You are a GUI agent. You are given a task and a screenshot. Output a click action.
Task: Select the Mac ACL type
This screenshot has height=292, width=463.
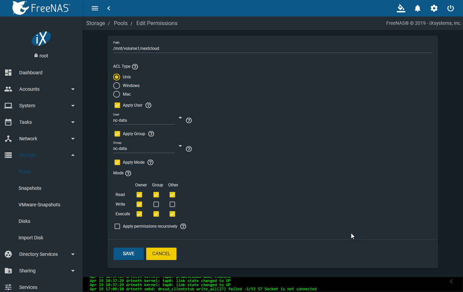click(x=117, y=94)
